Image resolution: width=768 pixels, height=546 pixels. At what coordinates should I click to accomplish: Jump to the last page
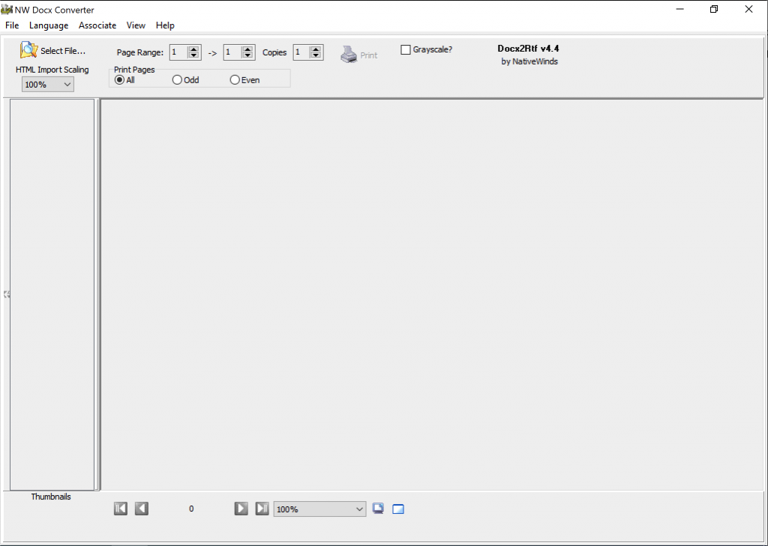click(x=262, y=509)
